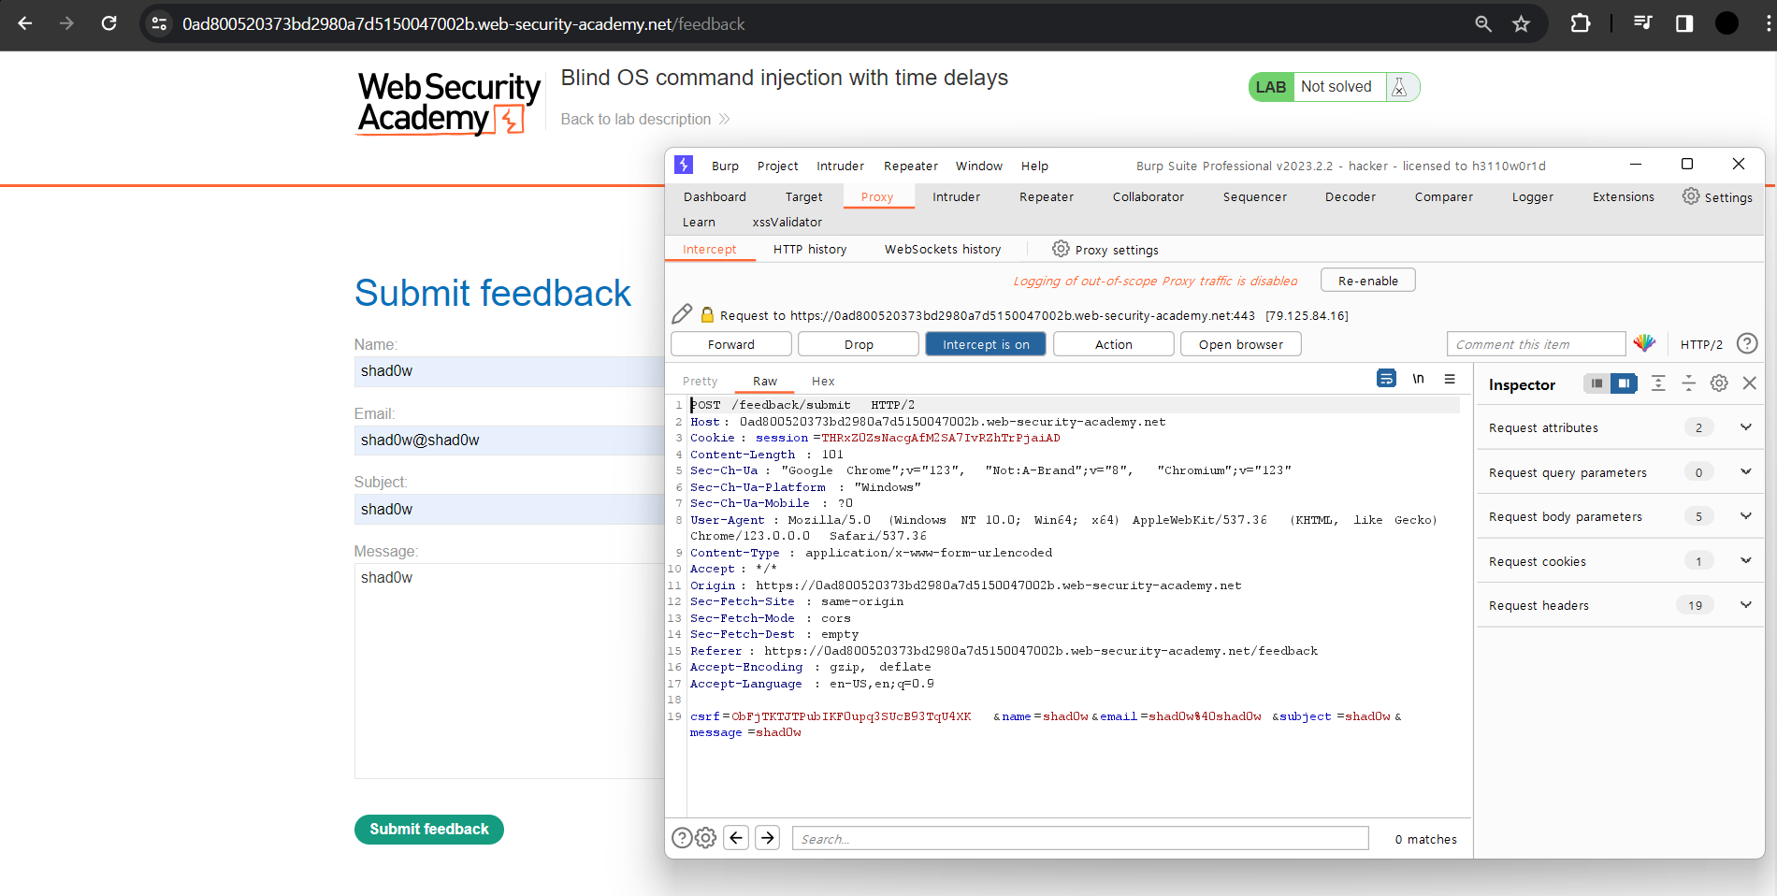Click the Web Security Academy logo
The width and height of the screenshot is (1777, 896).
tap(449, 104)
